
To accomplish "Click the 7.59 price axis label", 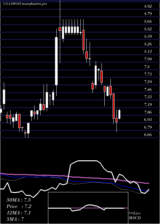I will pyautogui.click(x=148, y=82).
